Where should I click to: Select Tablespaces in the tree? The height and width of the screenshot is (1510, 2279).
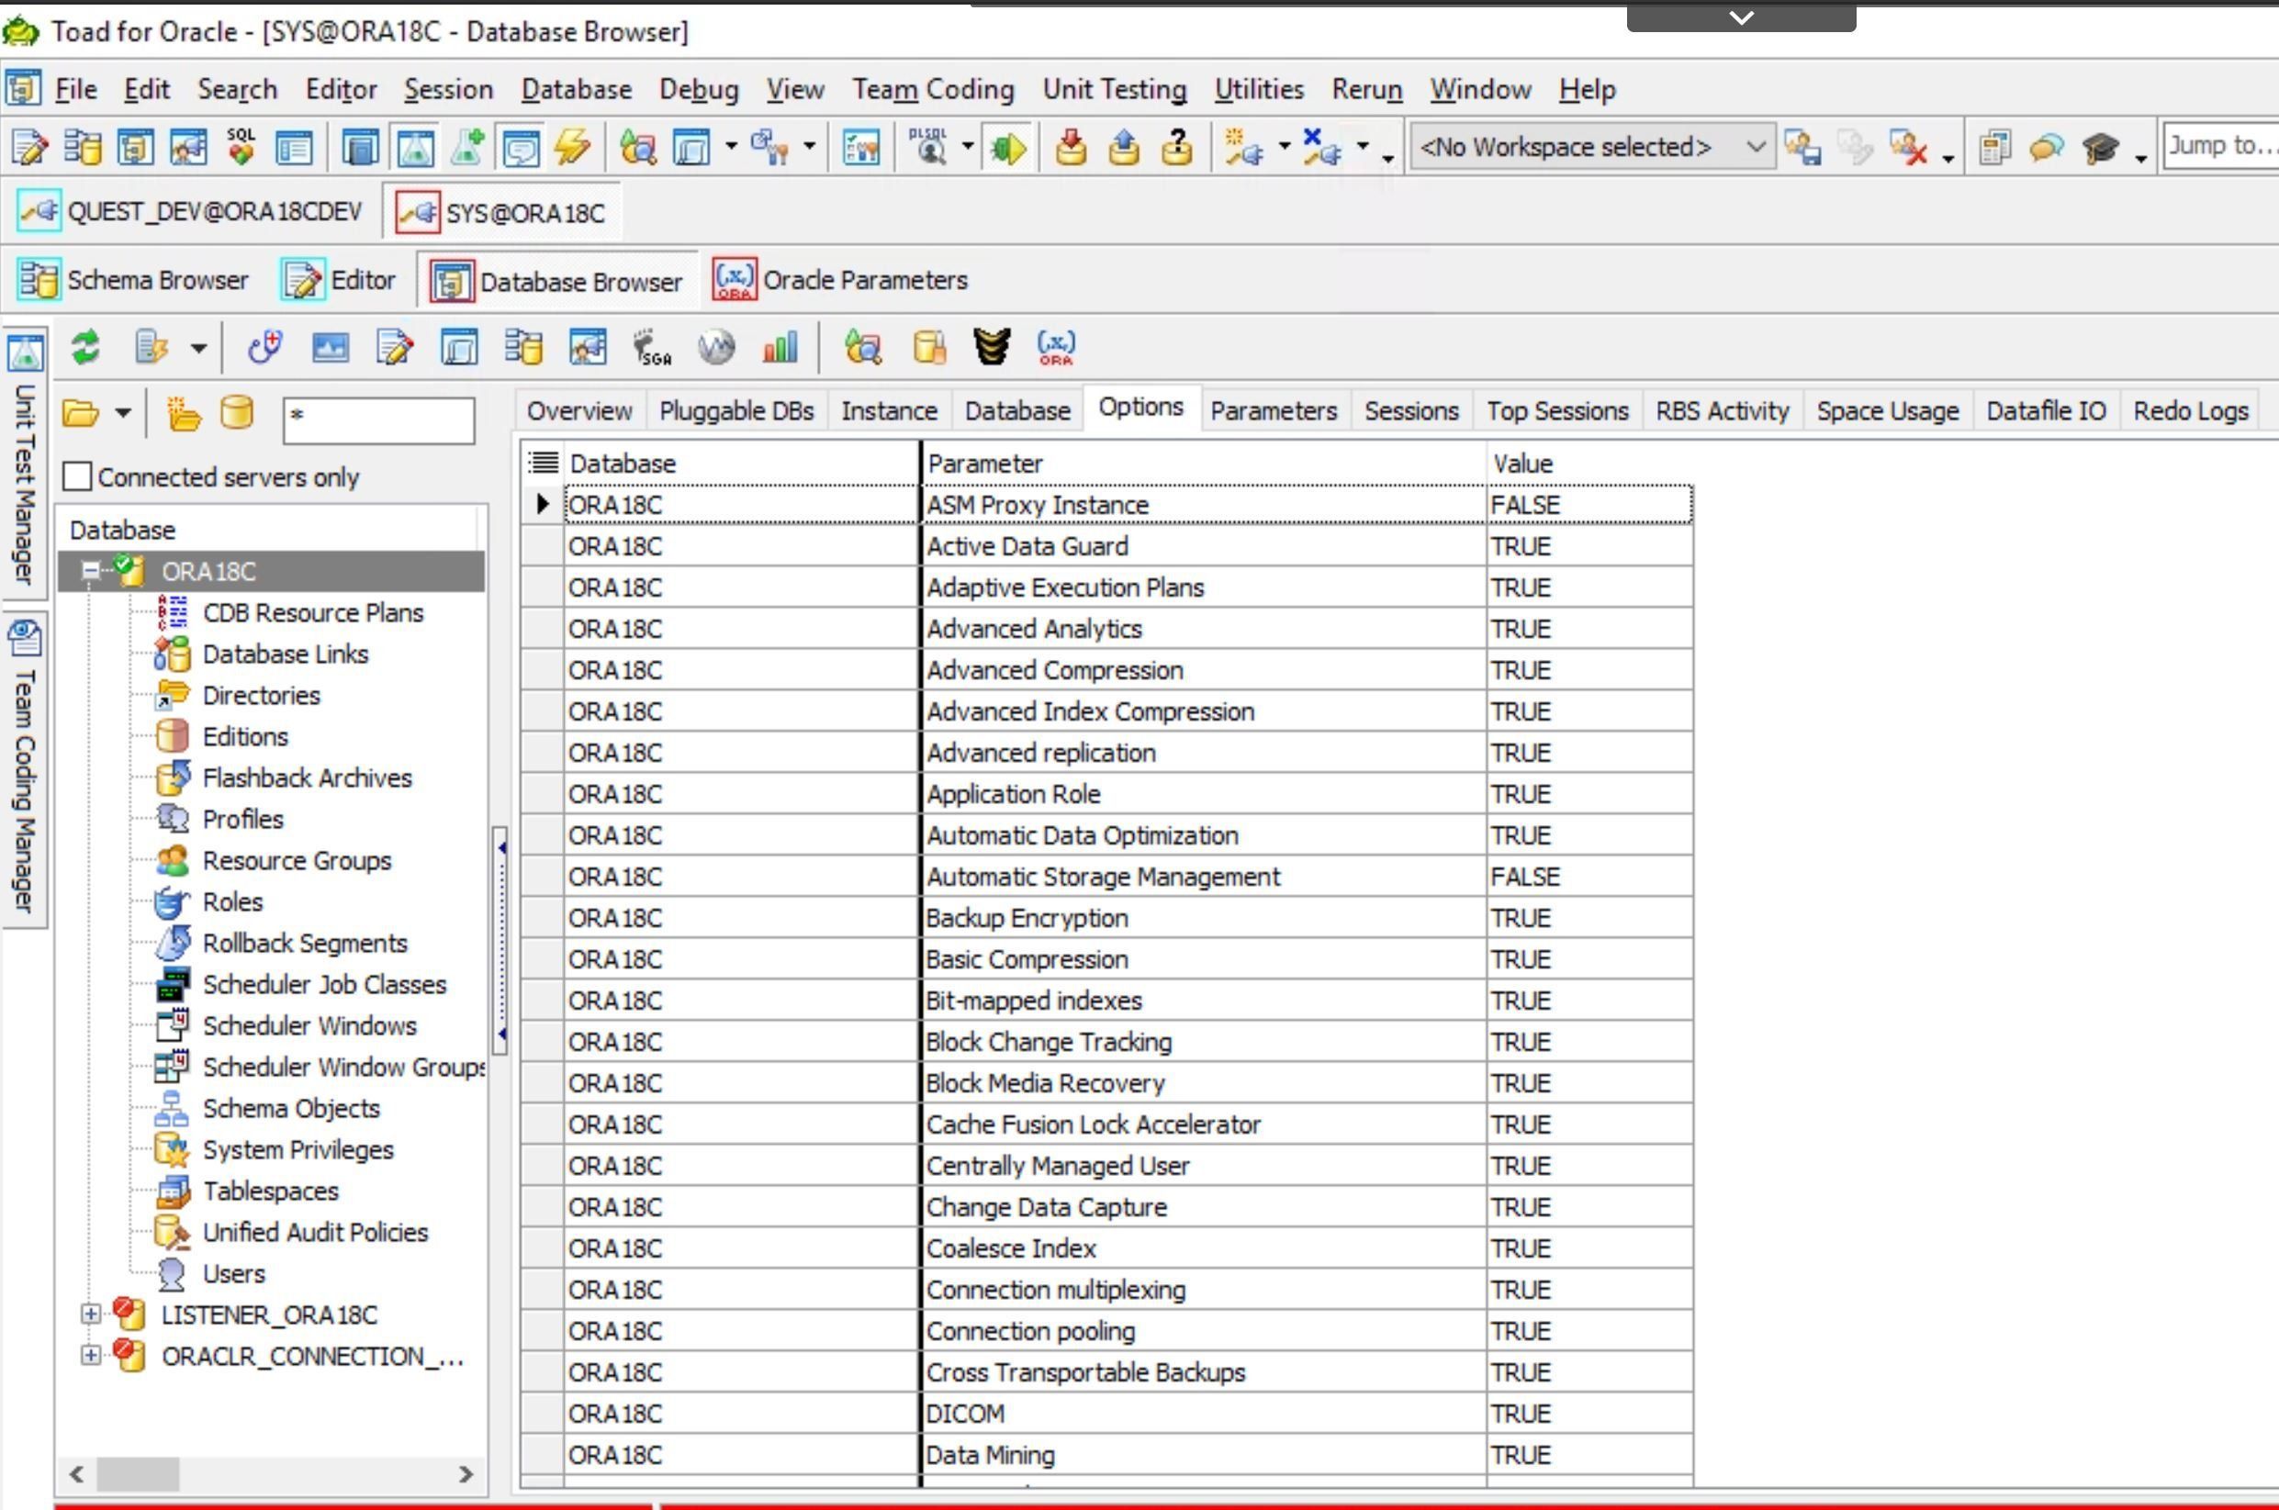pos(271,1191)
